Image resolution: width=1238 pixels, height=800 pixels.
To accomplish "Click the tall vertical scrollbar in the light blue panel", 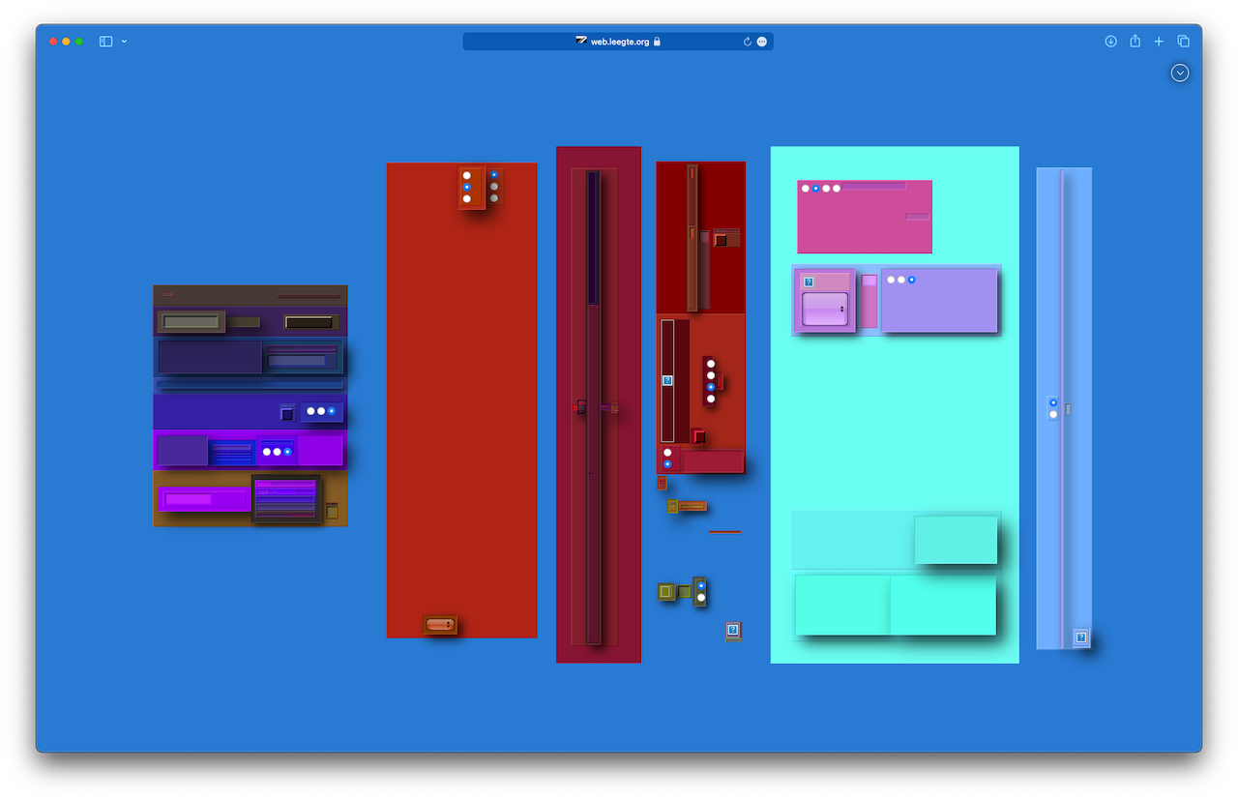I will (x=1063, y=409).
